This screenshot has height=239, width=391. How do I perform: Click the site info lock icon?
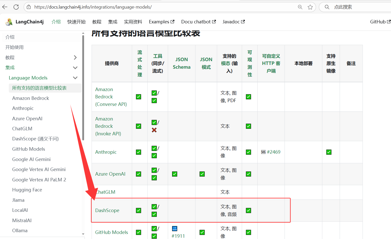click(29, 7)
